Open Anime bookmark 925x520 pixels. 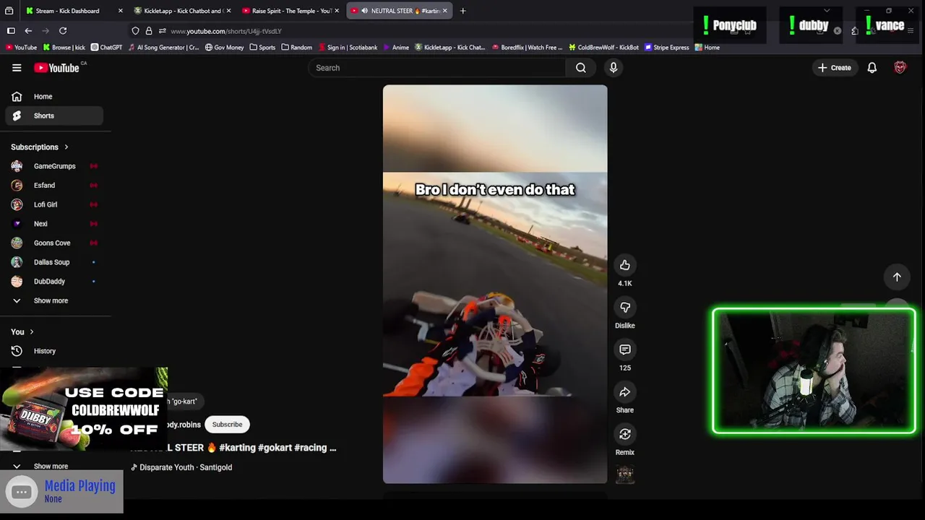[x=396, y=48]
